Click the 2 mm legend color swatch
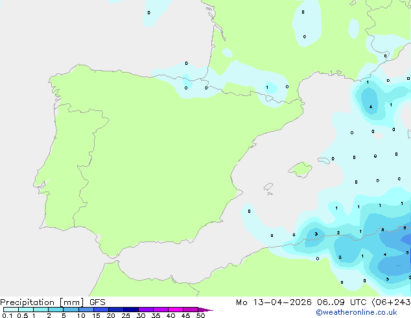The image size is (411, 318). 56,310
